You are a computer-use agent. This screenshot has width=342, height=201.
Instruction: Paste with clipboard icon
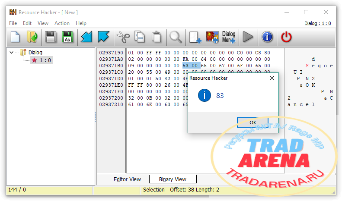pos(157,37)
